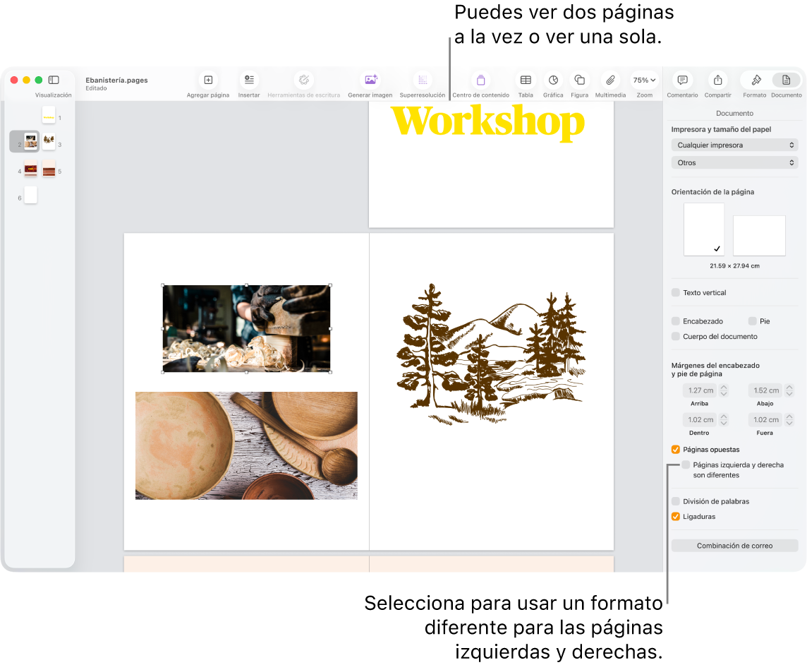Screen dimensions: 807x665
Task: Open the Centro de contenido
Action: pyautogui.click(x=480, y=80)
